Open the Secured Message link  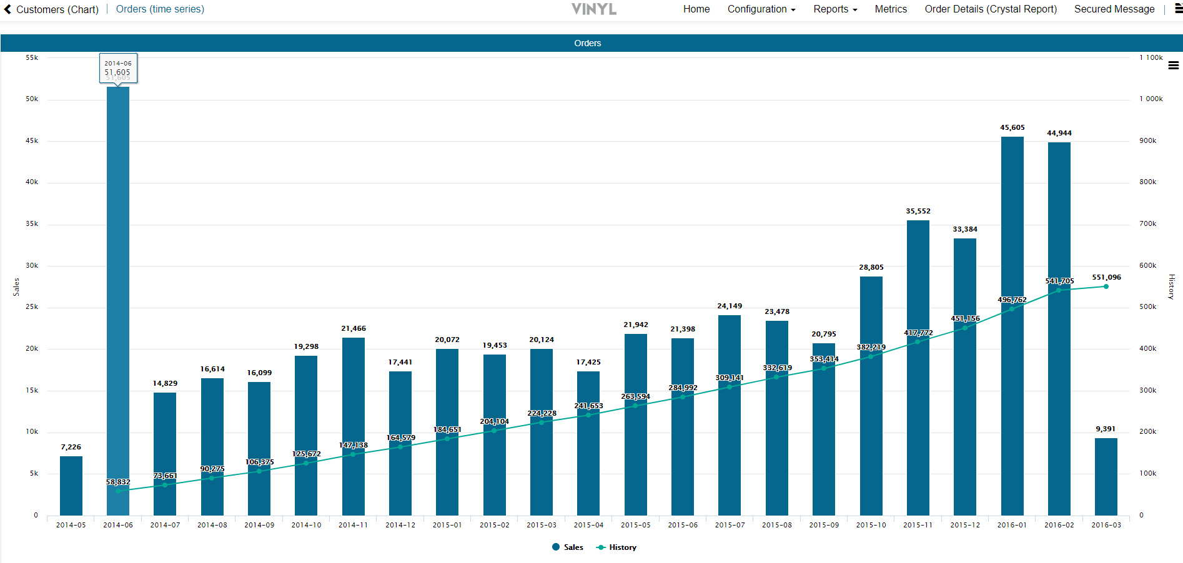tap(1114, 9)
